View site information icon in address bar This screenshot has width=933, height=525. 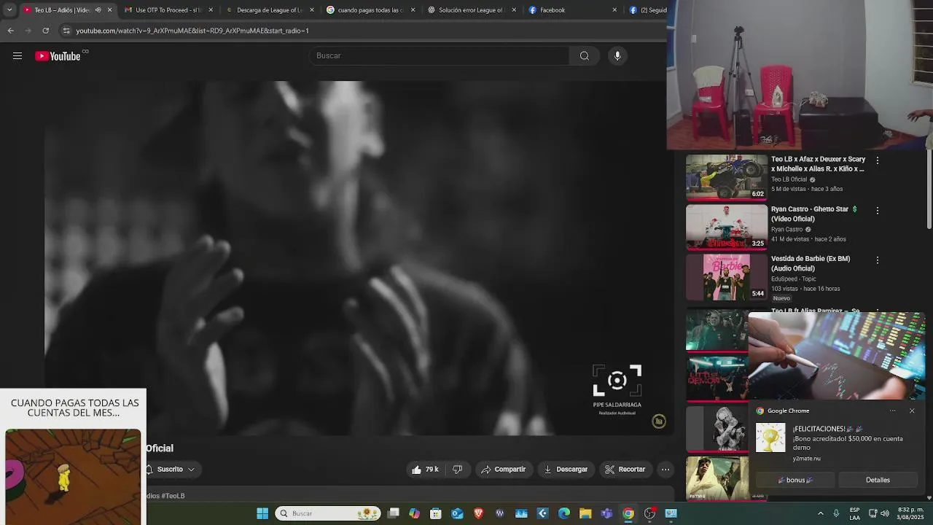[66, 31]
